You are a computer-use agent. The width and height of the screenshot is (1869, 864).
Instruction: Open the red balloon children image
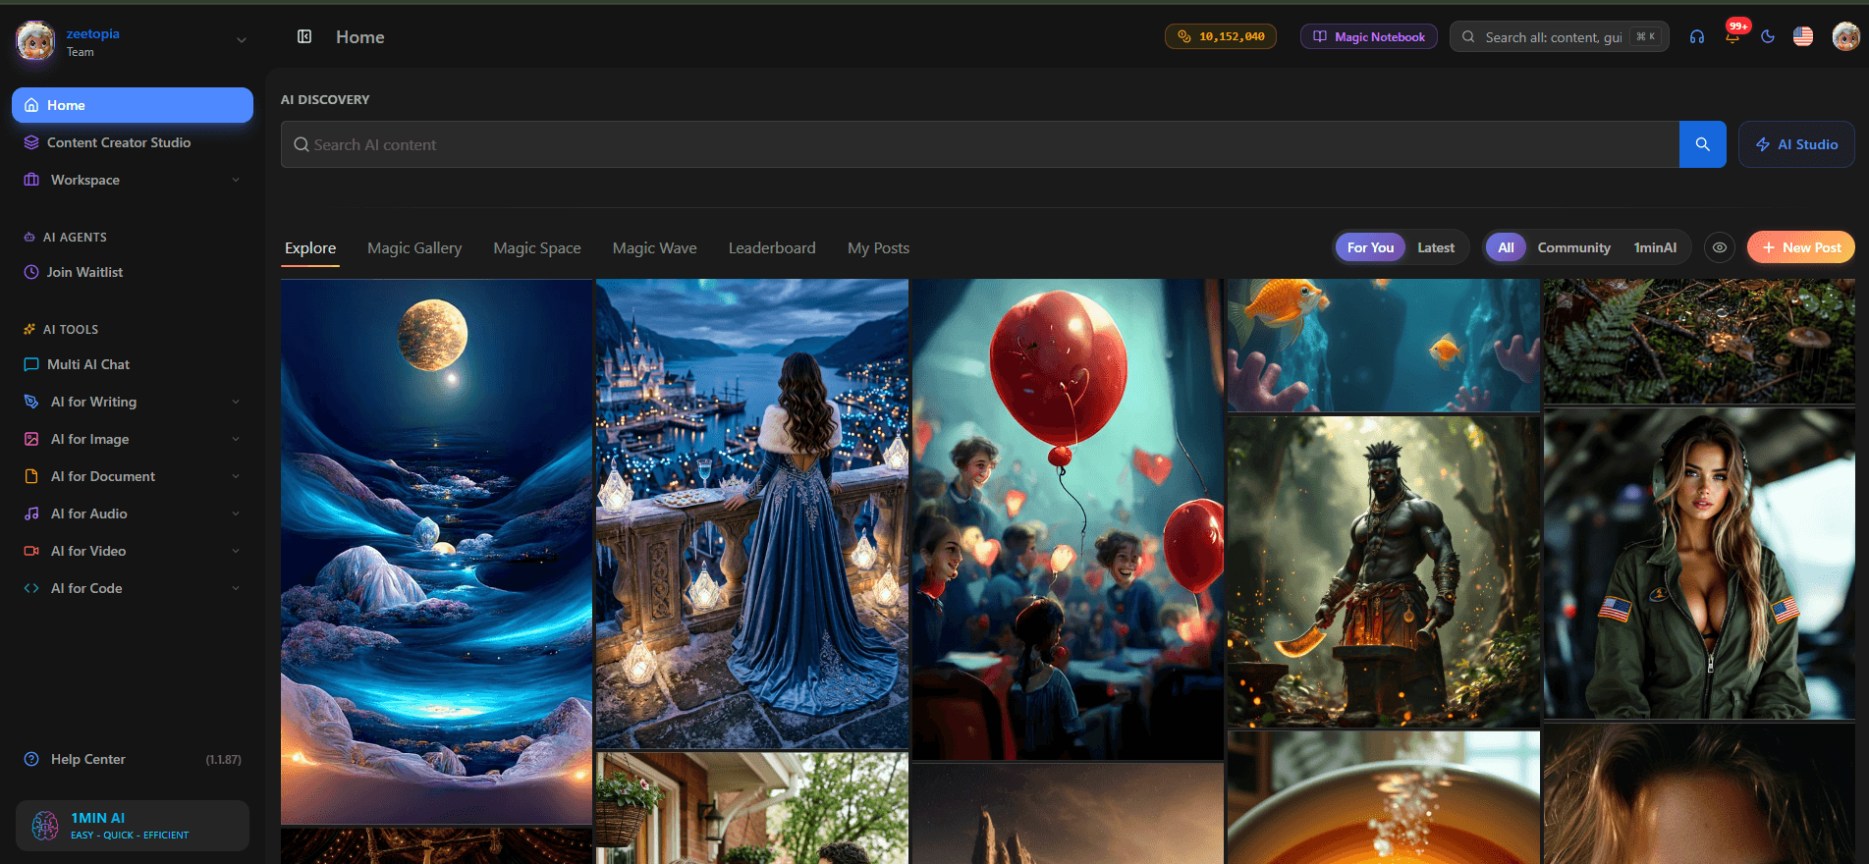point(1068,519)
